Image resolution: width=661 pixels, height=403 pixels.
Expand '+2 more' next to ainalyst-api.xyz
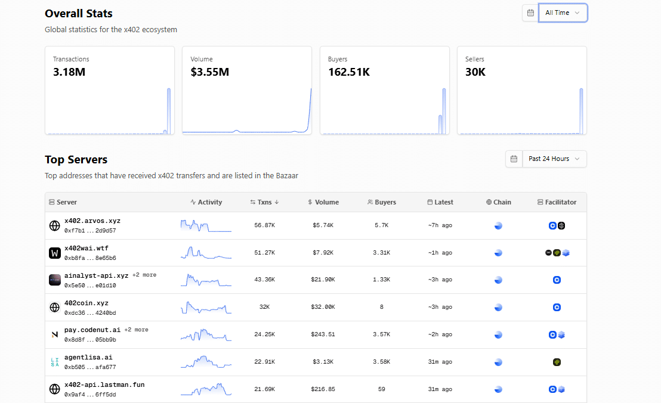[144, 275]
